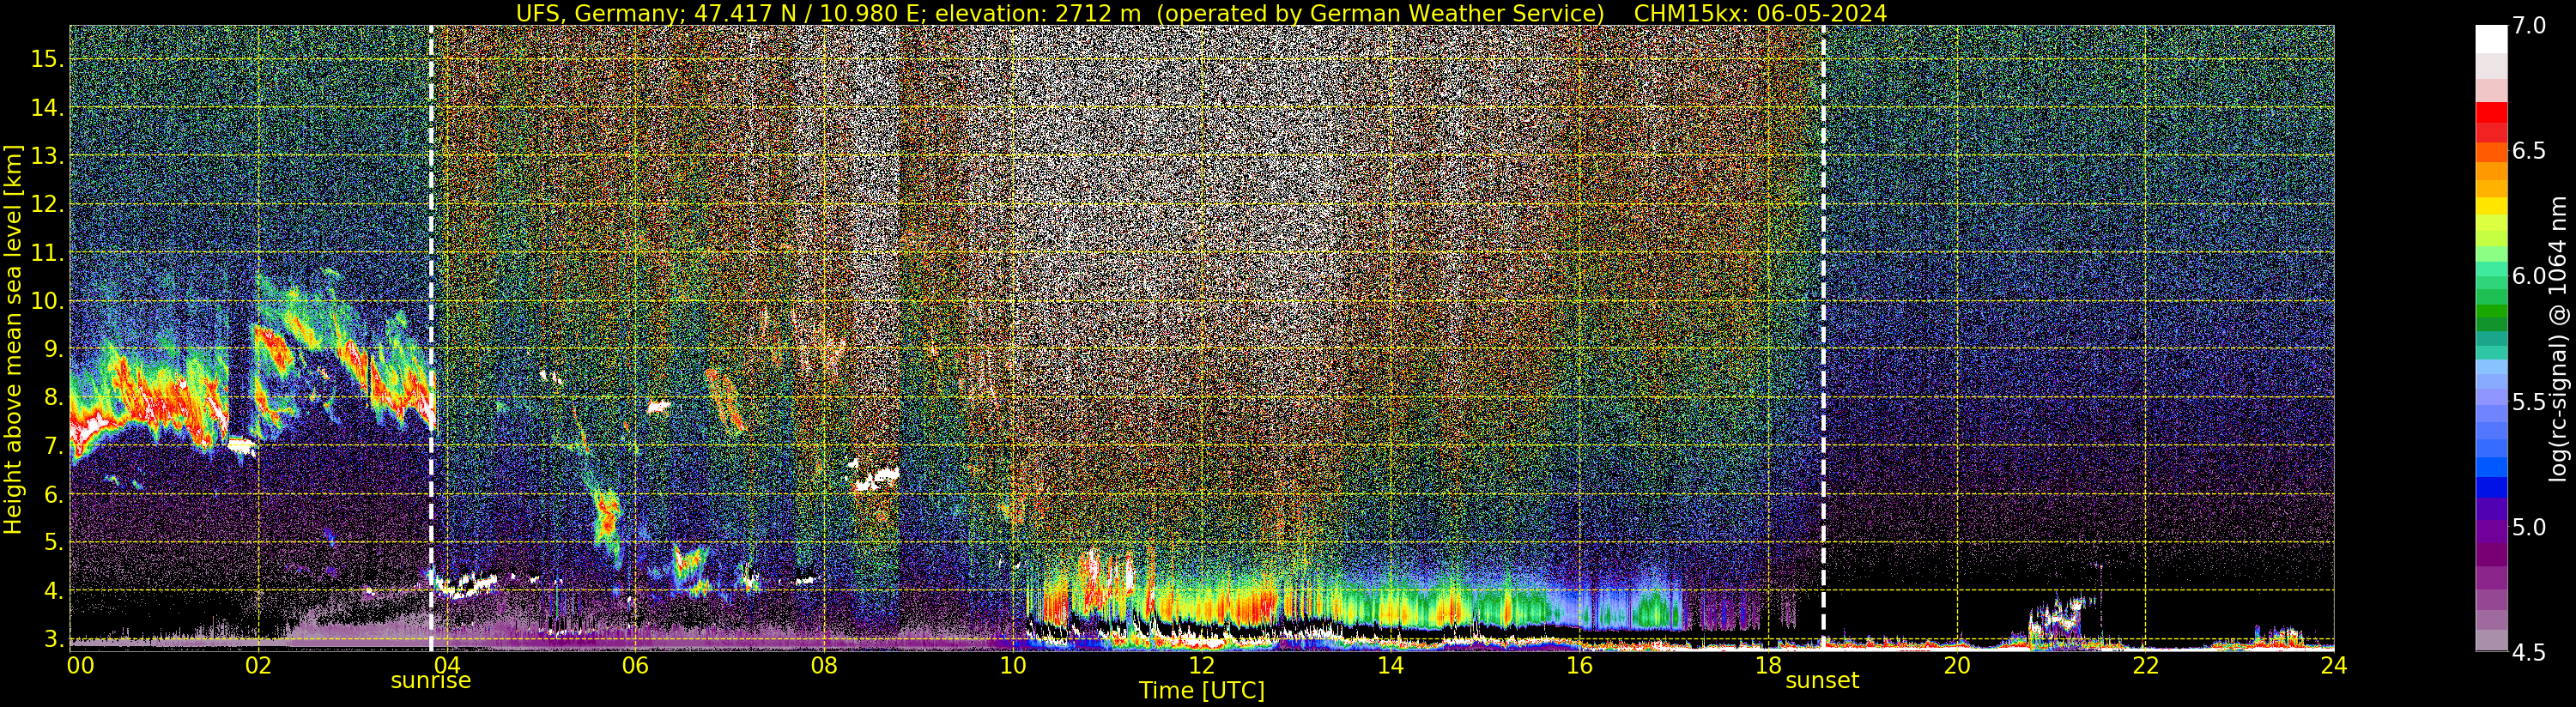Click the time axis tick "06"
Viewport: 2576px width, 707px height.
pyautogui.click(x=635, y=666)
